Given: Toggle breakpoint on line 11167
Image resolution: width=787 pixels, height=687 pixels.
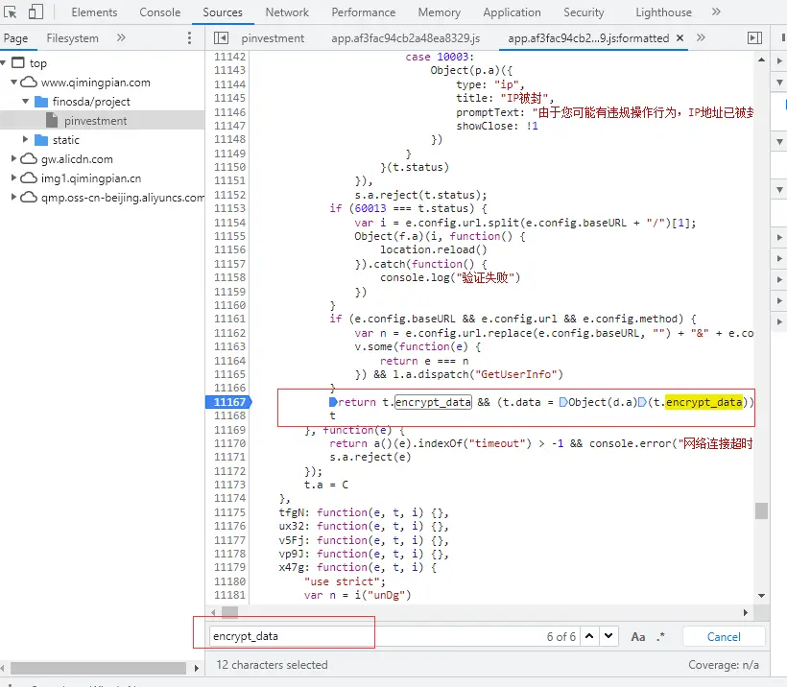Looking at the screenshot, I should 229,402.
